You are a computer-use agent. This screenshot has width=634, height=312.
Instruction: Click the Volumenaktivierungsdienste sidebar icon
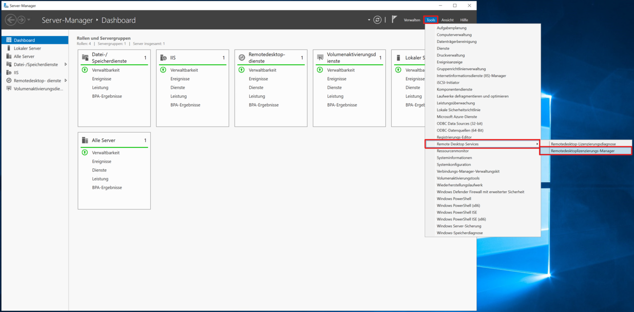click(9, 89)
